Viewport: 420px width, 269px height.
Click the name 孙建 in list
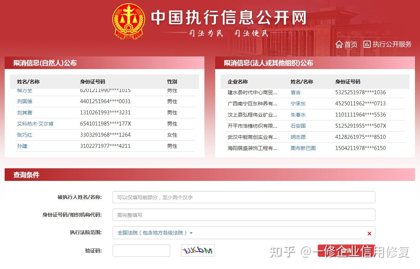(x=22, y=146)
